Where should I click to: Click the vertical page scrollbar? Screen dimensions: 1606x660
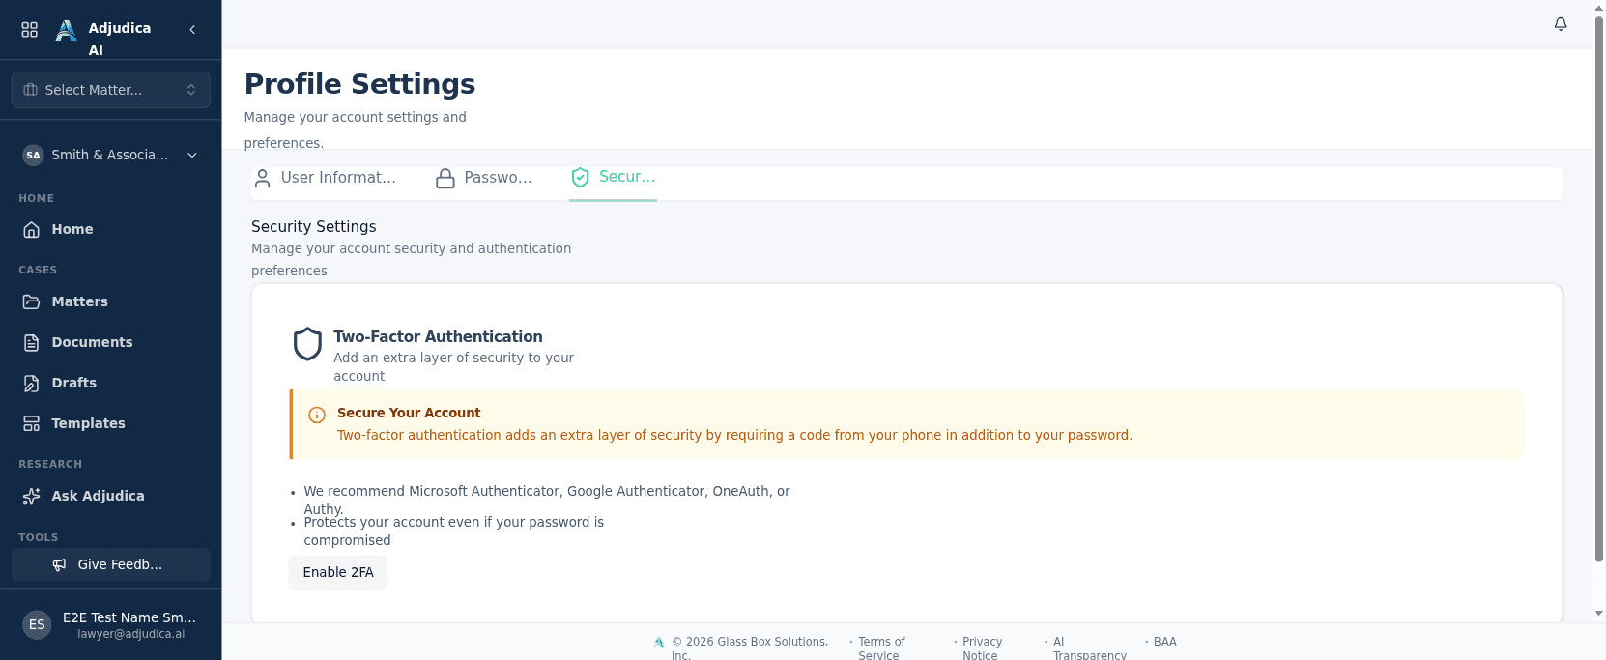point(1599,288)
